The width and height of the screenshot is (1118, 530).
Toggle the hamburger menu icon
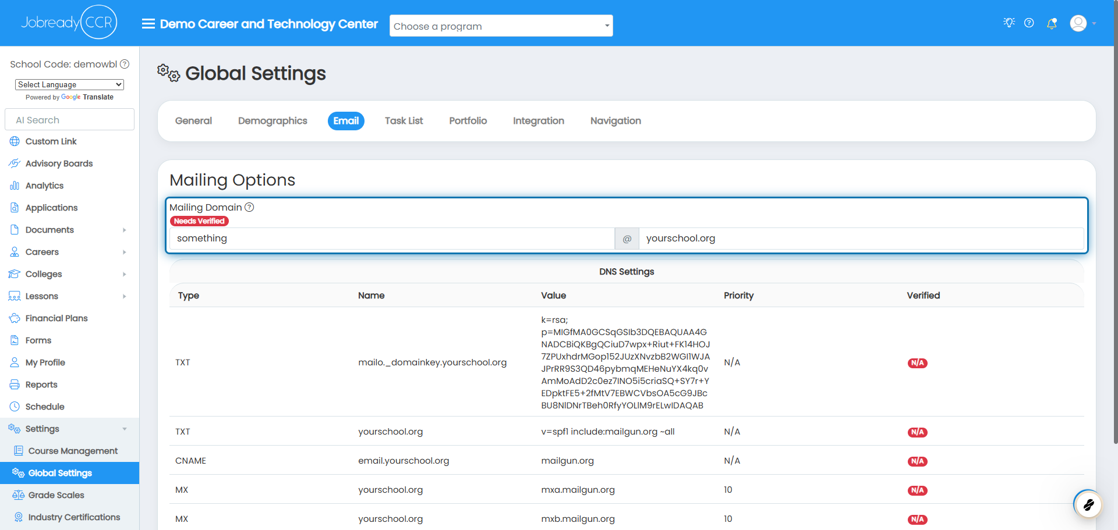point(148,24)
